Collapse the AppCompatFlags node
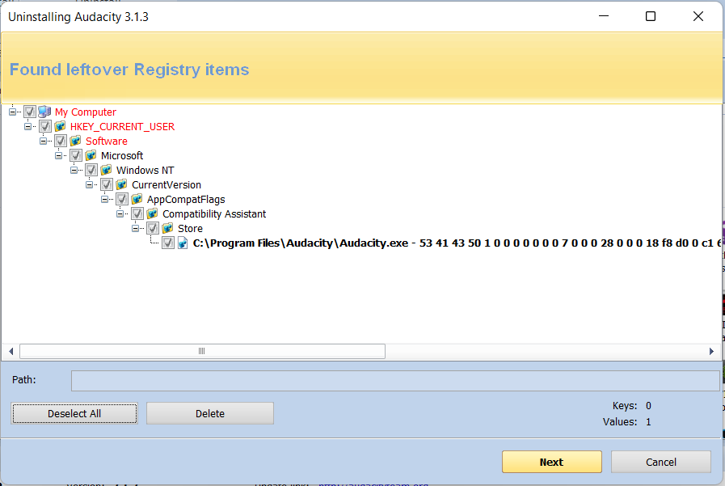The height and width of the screenshot is (486, 725). (x=104, y=199)
